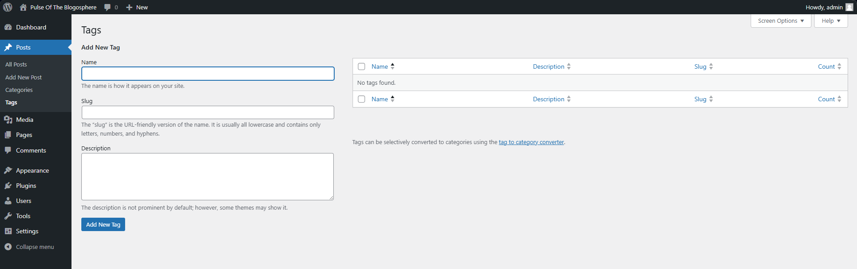This screenshot has width=857, height=269.
Task: Open the tag to category converter link
Action: click(x=531, y=142)
